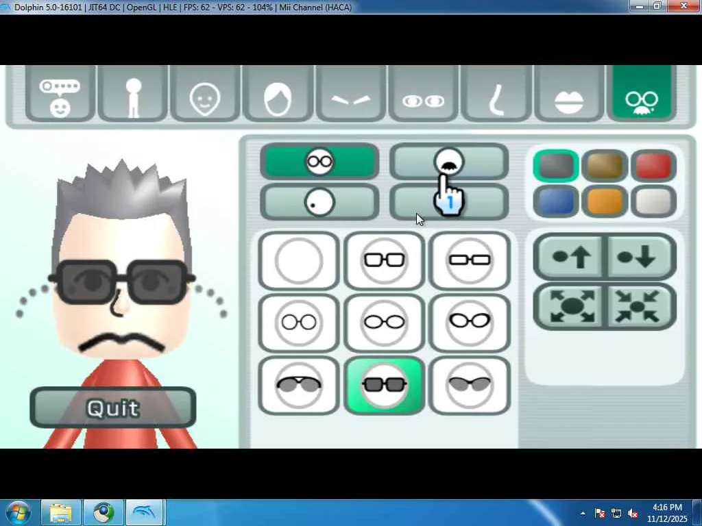The image size is (702, 526).
Task: Choose the thin oval glasses style
Action: [x=384, y=323]
